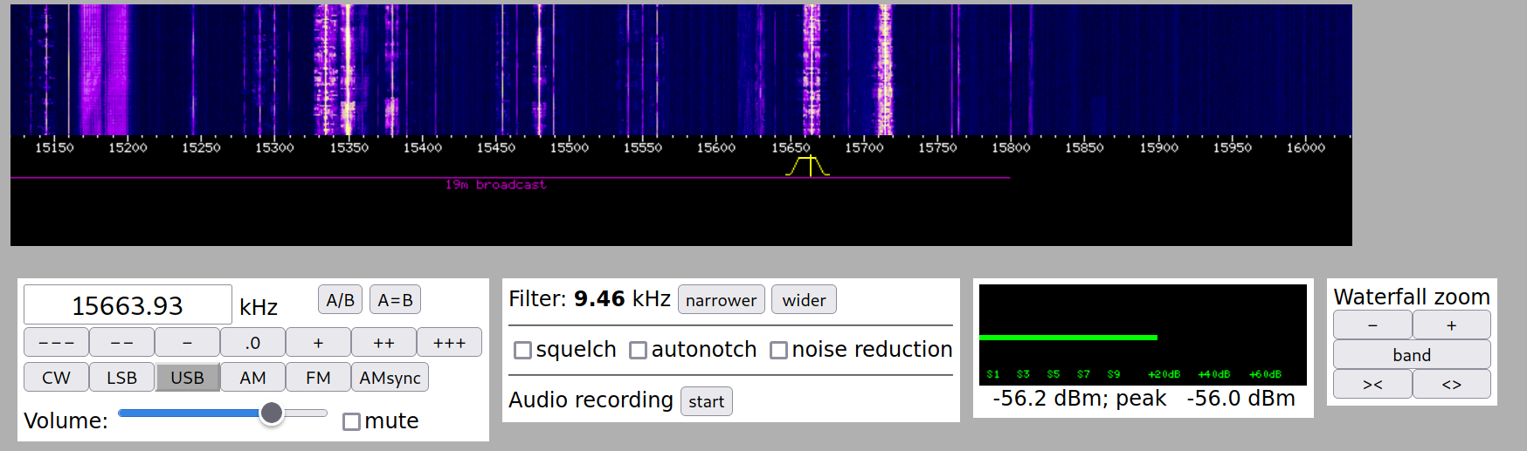Image resolution: width=1527 pixels, height=451 pixels.
Task: Click the ++ frequency step button
Action: [x=383, y=343]
